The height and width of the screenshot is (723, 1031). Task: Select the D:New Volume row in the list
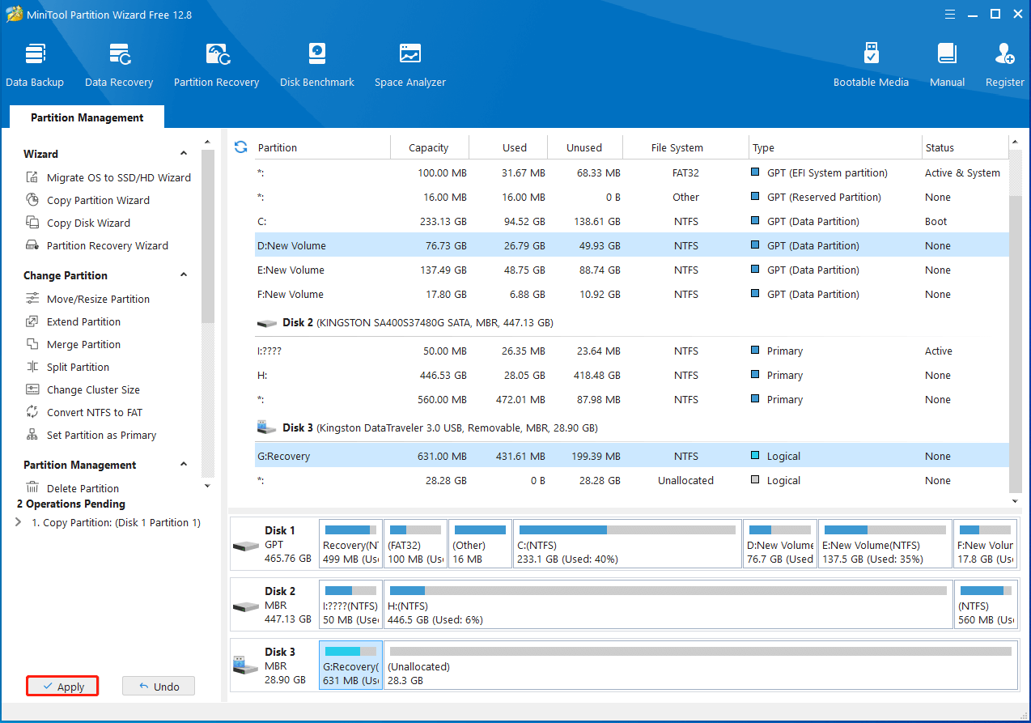(x=631, y=245)
